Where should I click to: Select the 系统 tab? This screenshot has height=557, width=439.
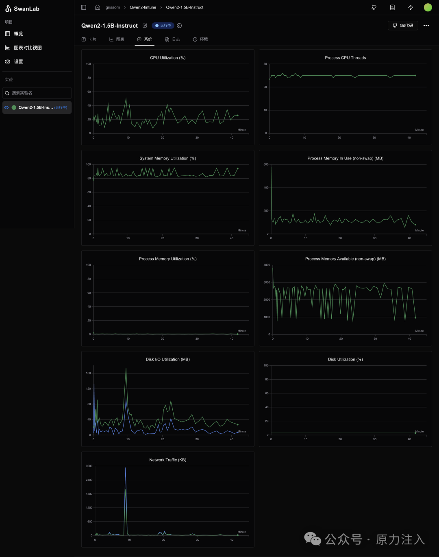[x=145, y=39]
